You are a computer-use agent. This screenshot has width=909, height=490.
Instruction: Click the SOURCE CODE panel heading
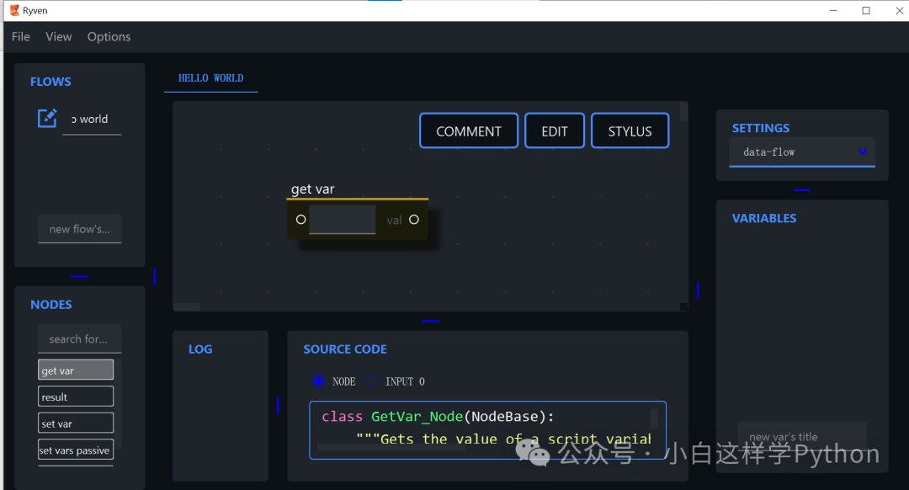click(x=345, y=349)
